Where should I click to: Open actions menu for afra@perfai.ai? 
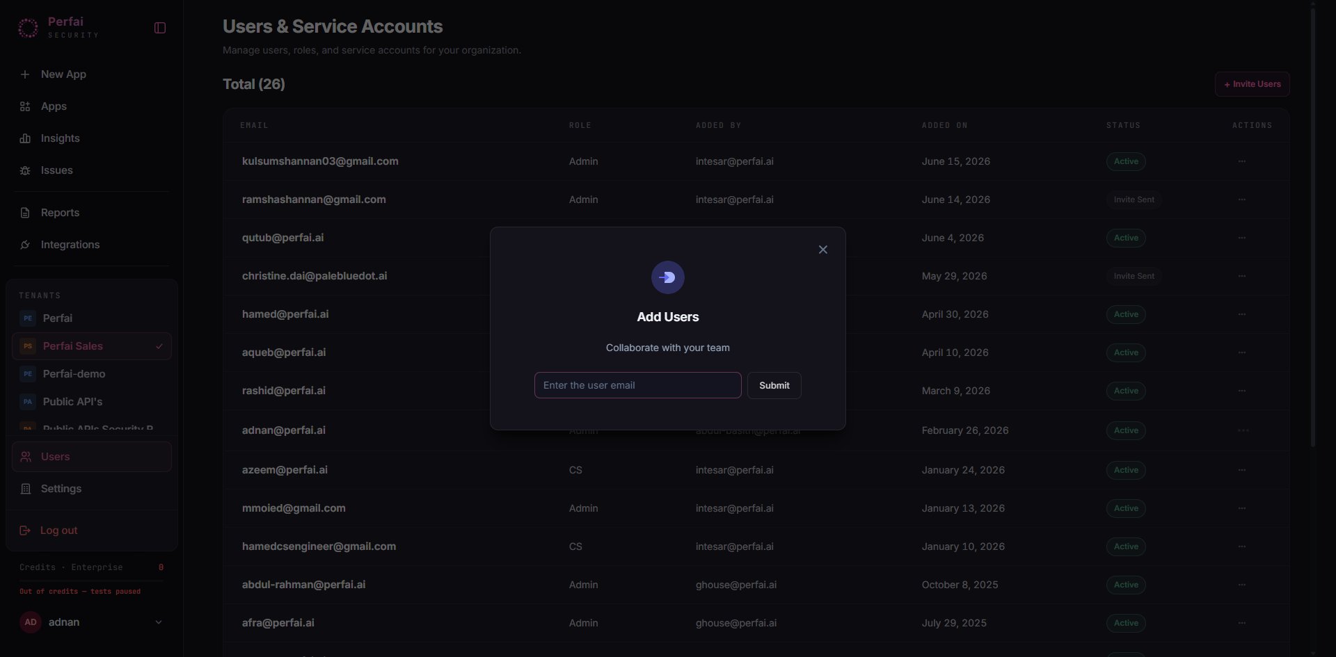pos(1242,623)
